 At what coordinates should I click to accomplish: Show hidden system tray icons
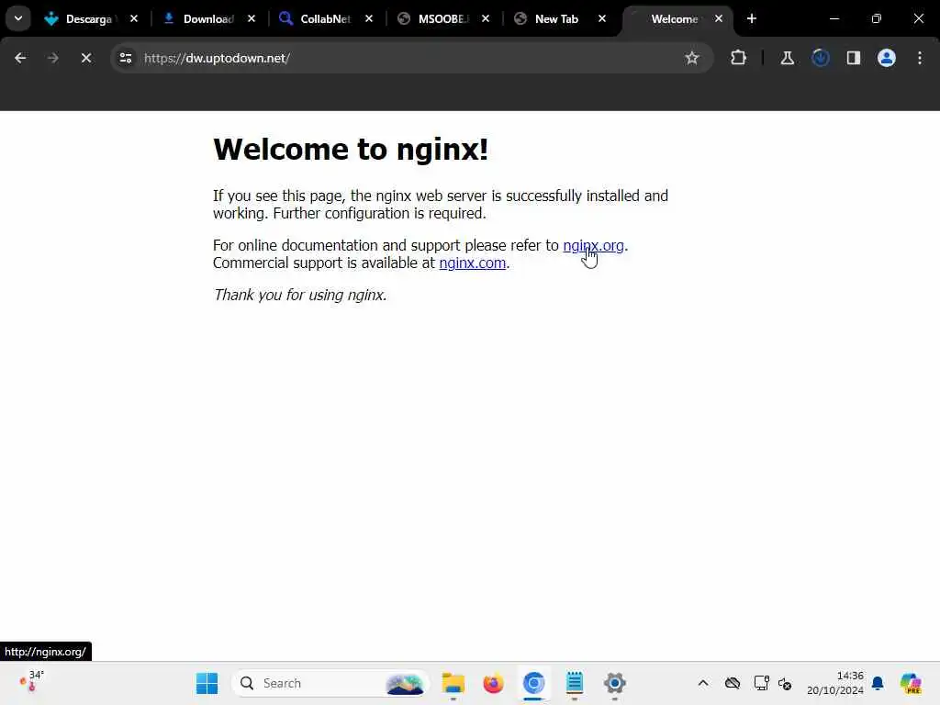pyautogui.click(x=703, y=683)
